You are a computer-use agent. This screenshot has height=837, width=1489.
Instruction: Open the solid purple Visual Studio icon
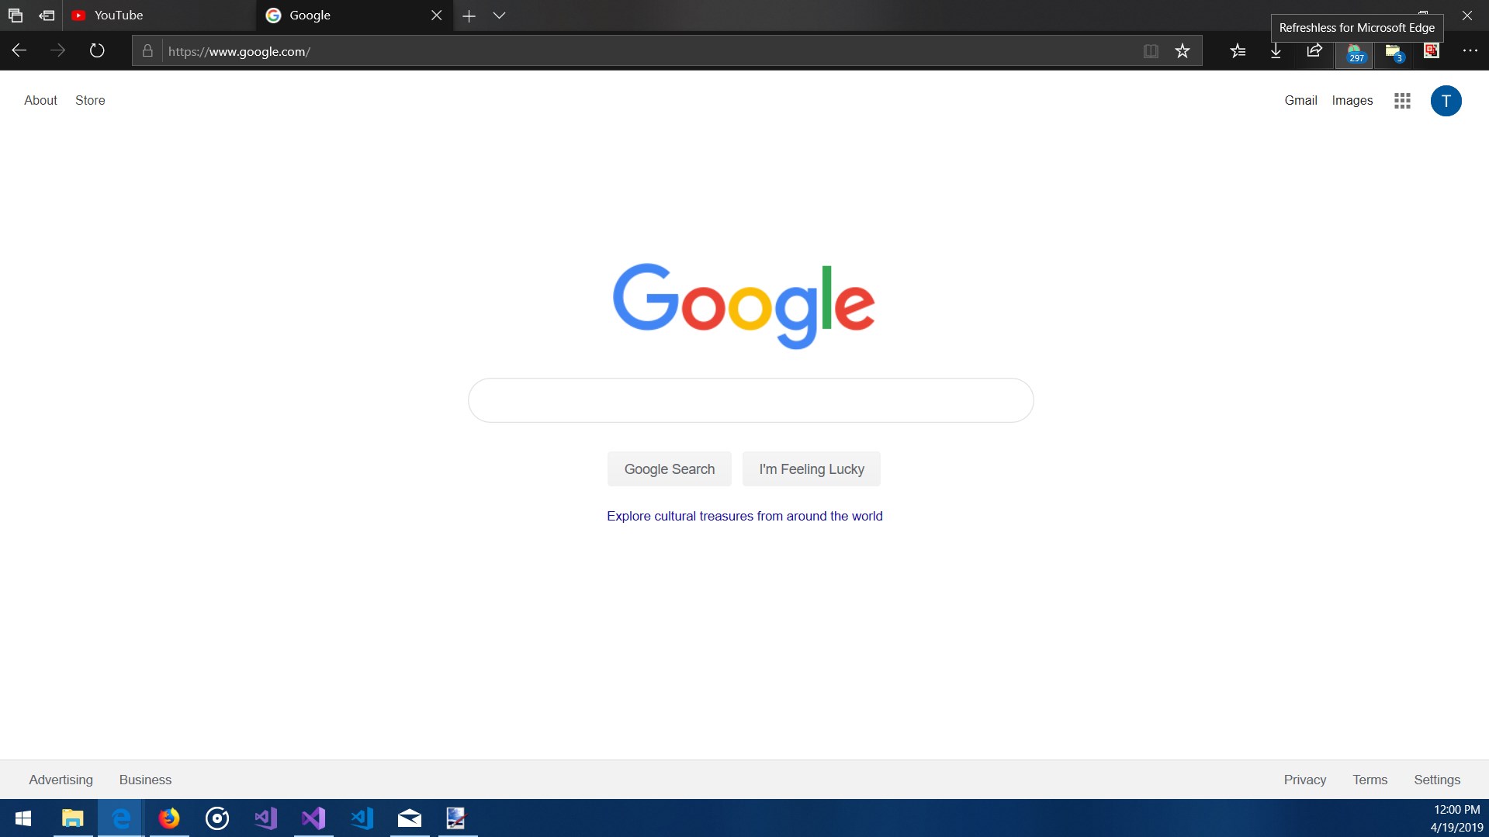[x=313, y=818]
